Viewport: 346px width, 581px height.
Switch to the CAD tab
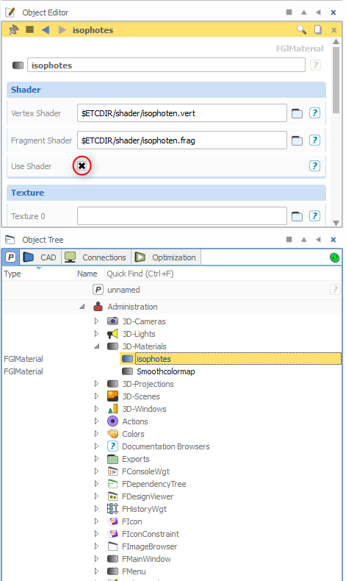coord(40,257)
